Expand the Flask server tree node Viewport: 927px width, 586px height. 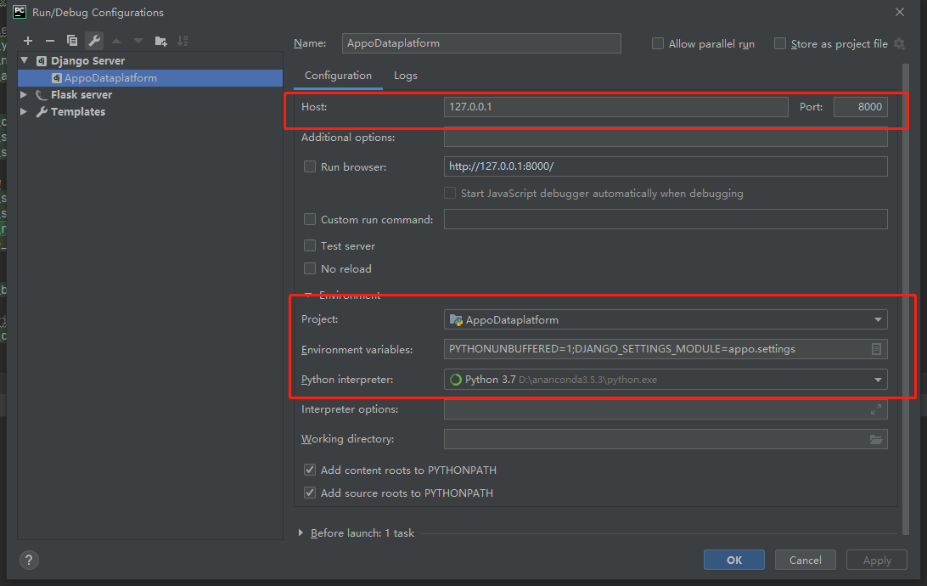(24, 94)
